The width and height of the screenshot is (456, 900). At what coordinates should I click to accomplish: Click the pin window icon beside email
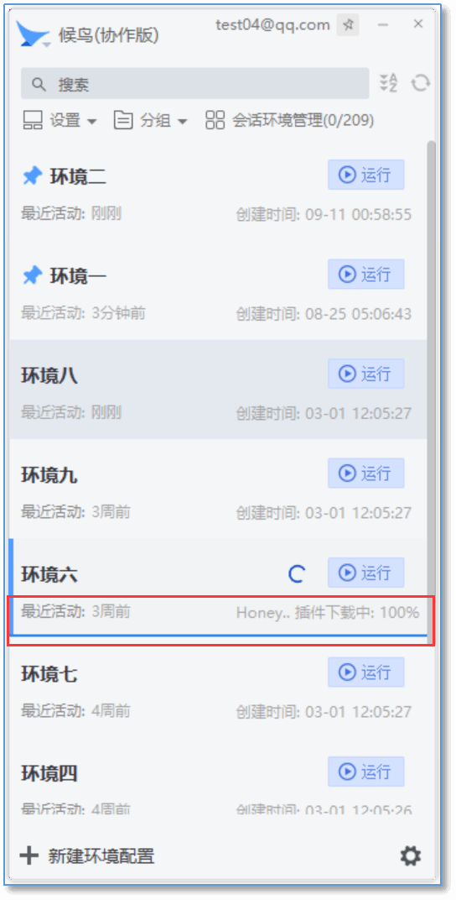348,25
